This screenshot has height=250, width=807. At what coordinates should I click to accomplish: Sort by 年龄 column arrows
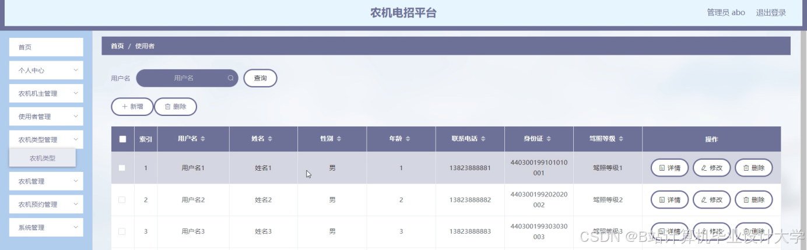click(x=408, y=139)
